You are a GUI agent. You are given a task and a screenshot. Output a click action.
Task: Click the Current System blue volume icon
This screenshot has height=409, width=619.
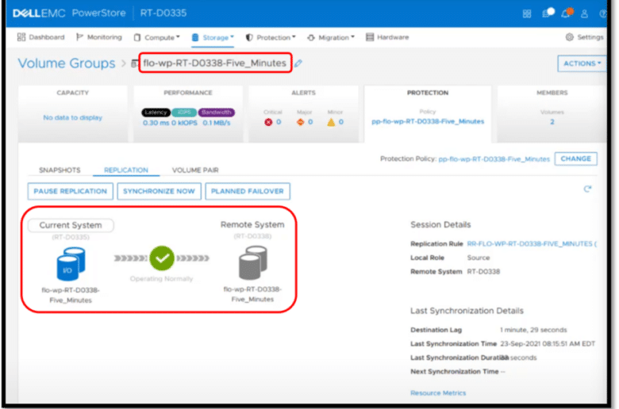click(x=71, y=263)
